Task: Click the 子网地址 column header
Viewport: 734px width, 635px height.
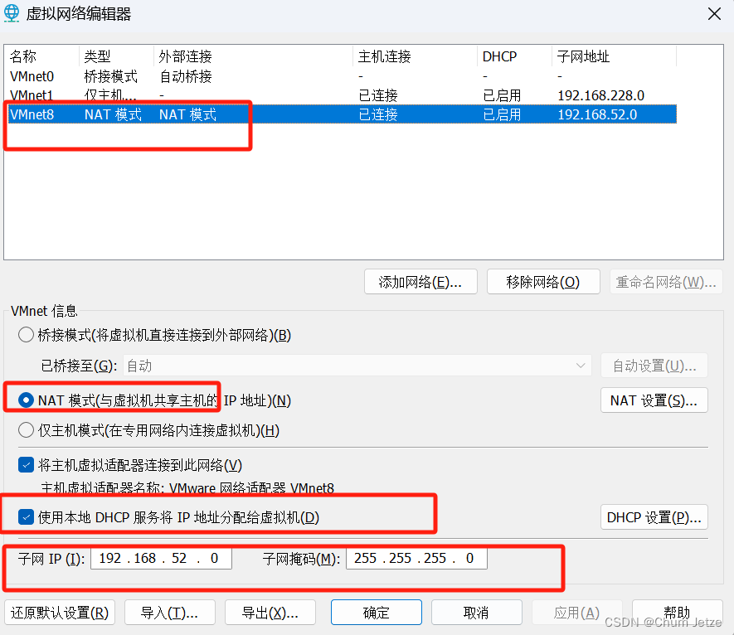Action: tap(614, 56)
